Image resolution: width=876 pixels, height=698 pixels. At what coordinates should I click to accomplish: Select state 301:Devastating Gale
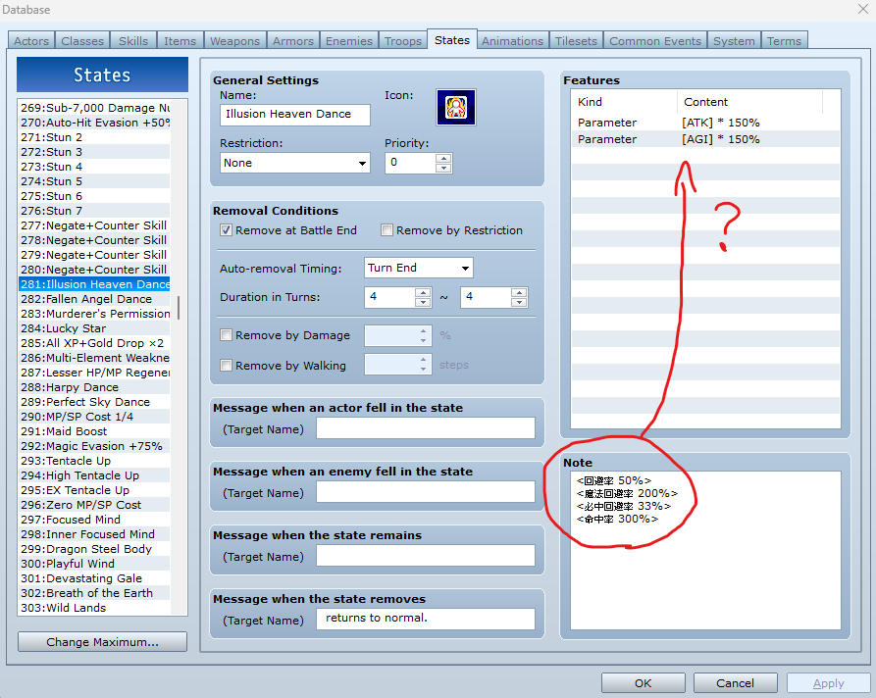(x=94, y=578)
